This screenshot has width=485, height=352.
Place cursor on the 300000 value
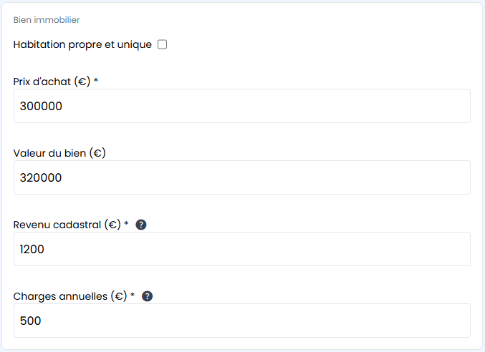(41, 107)
